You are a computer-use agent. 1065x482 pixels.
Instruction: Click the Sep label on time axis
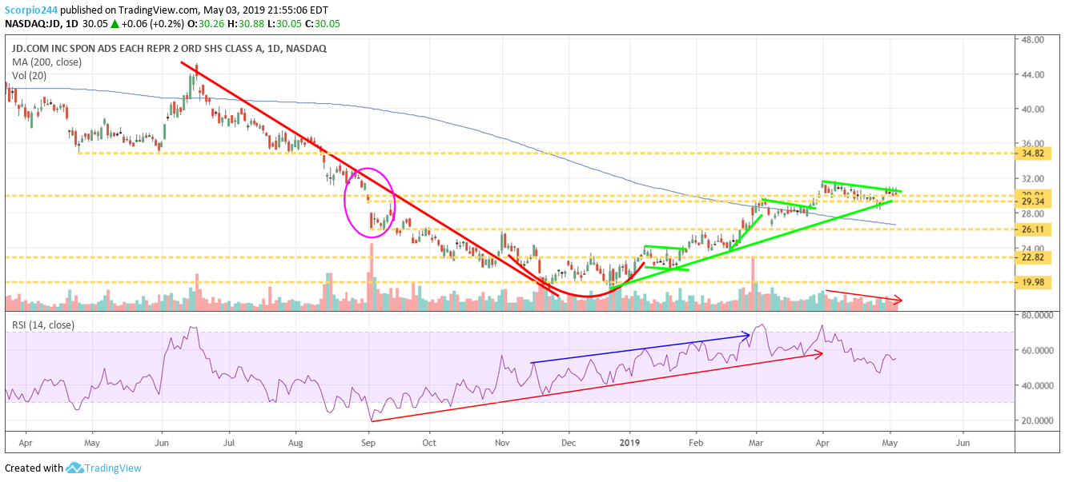(x=368, y=442)
